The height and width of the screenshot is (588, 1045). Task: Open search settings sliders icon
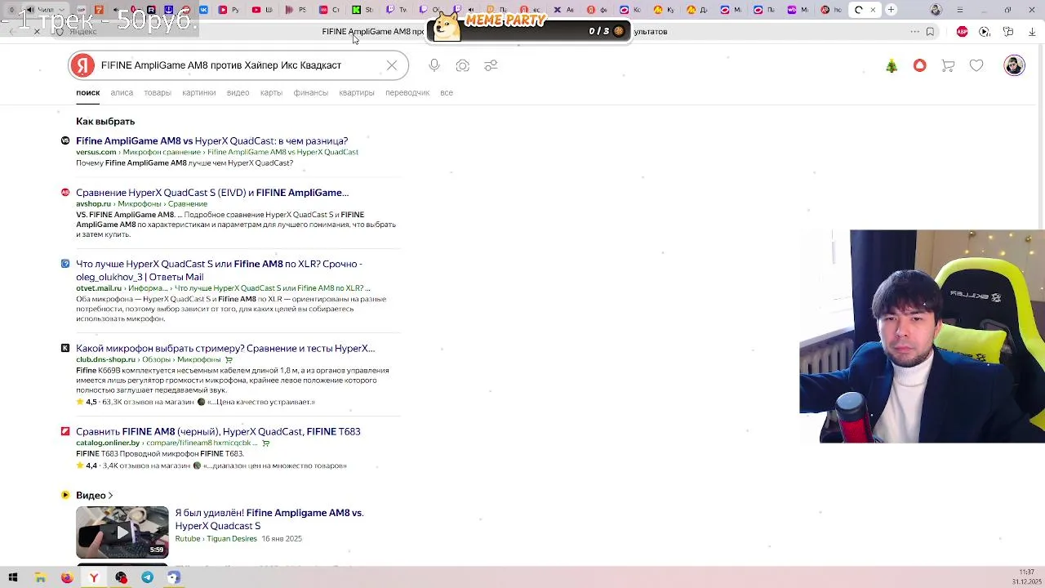491,65
